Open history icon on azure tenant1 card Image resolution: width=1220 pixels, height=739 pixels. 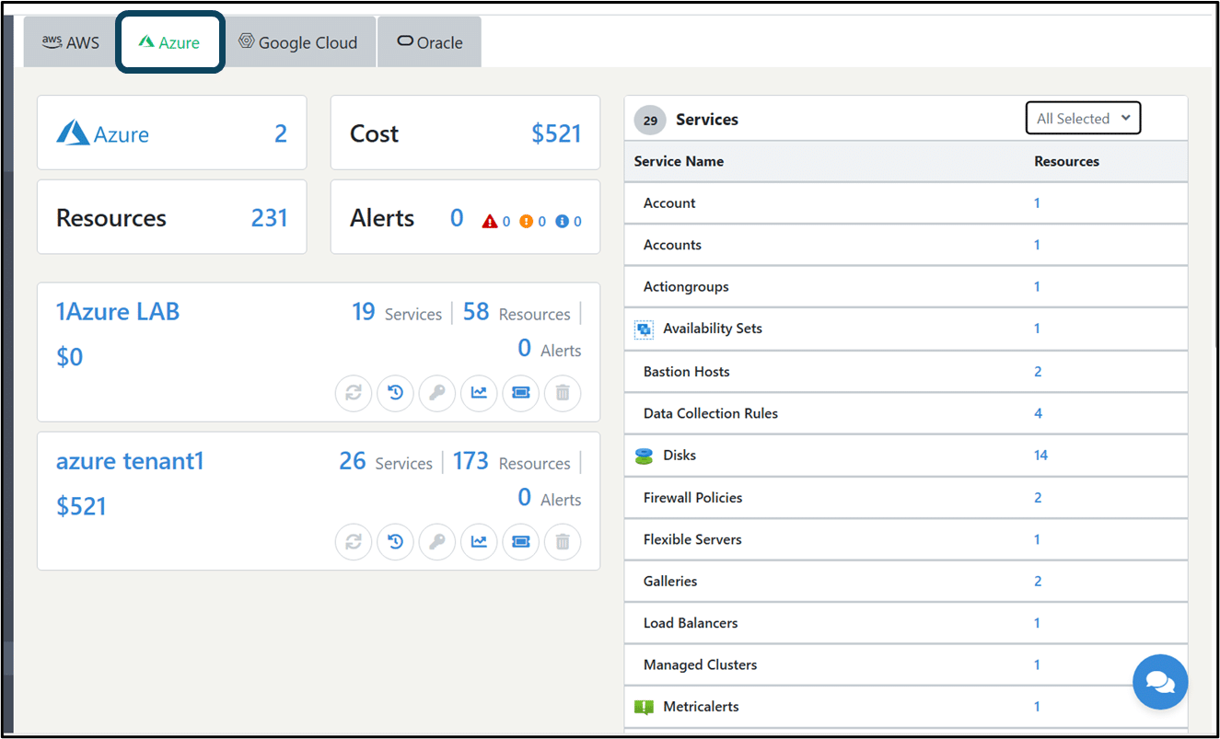point(395,542)
